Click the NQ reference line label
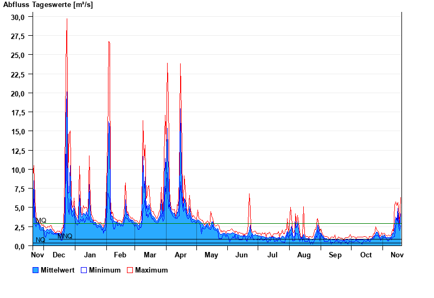 40,240
